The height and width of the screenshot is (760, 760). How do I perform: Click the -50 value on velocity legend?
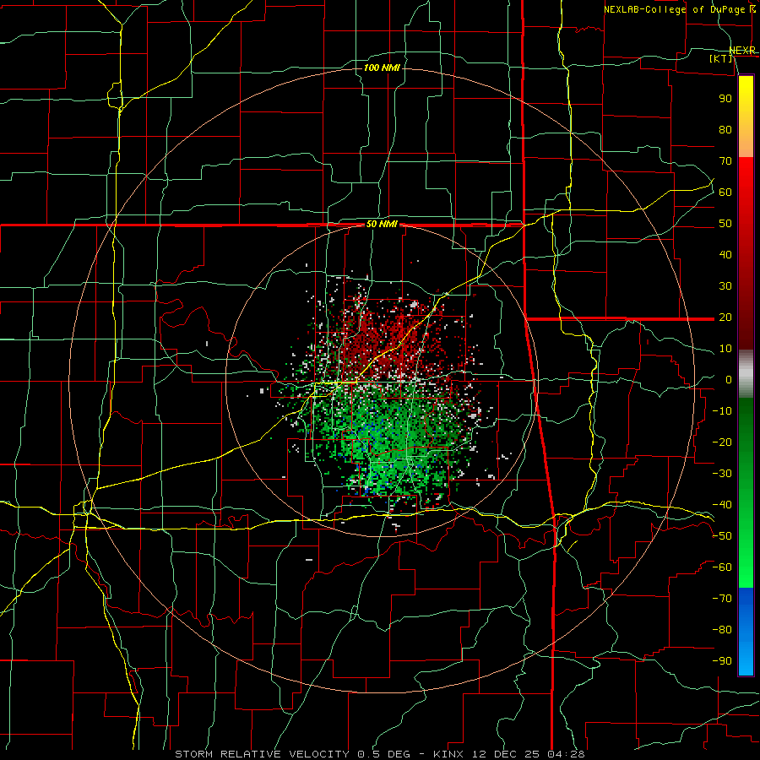[722, 536]
